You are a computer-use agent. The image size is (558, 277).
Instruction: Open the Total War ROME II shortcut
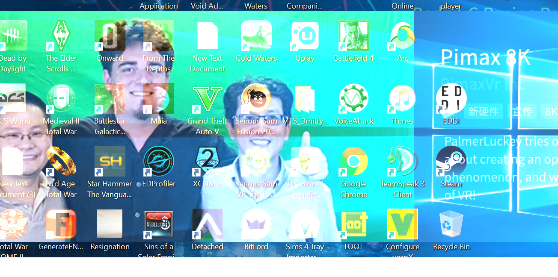point(13,224)
